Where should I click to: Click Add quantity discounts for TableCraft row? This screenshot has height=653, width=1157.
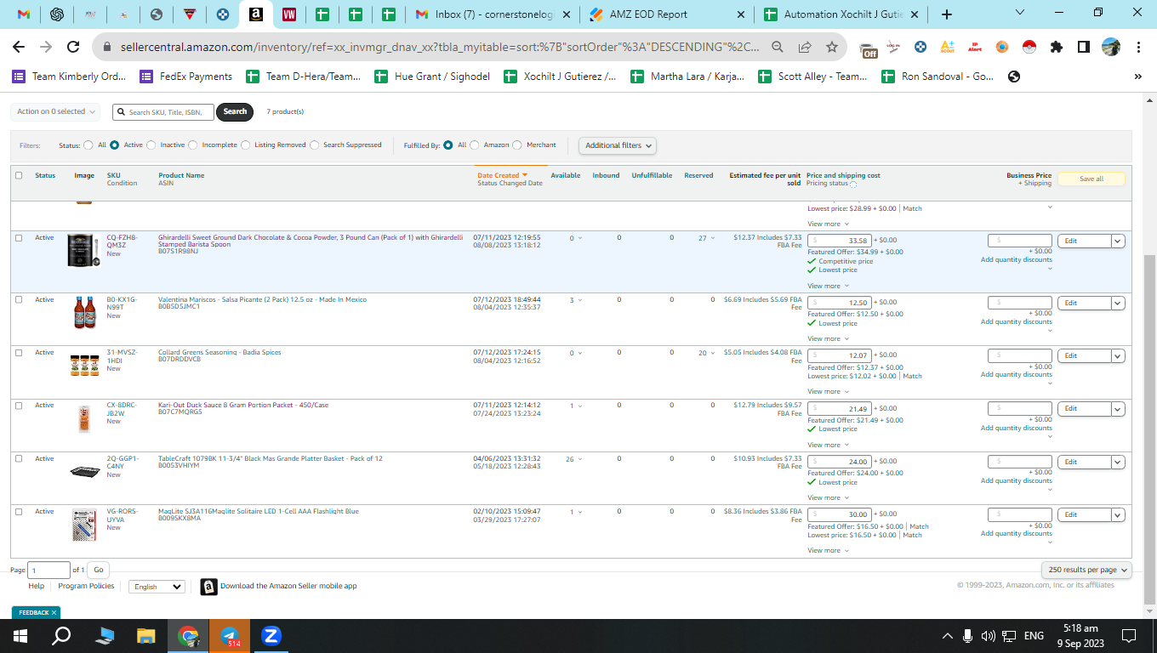tap(1017, 480)
